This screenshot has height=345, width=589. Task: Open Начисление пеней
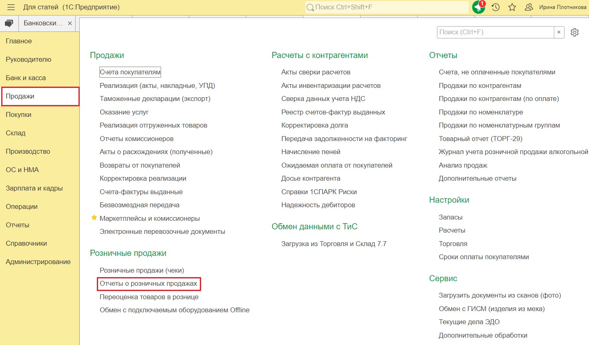(311, 152)
